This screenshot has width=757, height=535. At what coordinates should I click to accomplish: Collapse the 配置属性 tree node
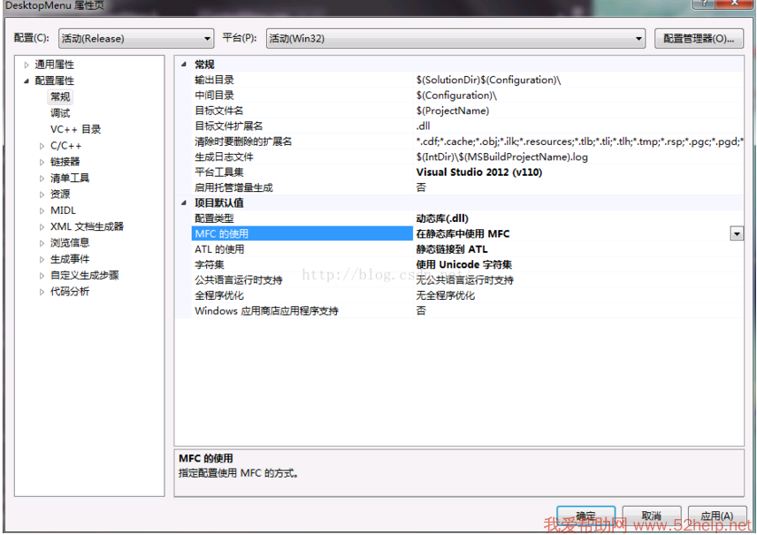pos(27,81)
